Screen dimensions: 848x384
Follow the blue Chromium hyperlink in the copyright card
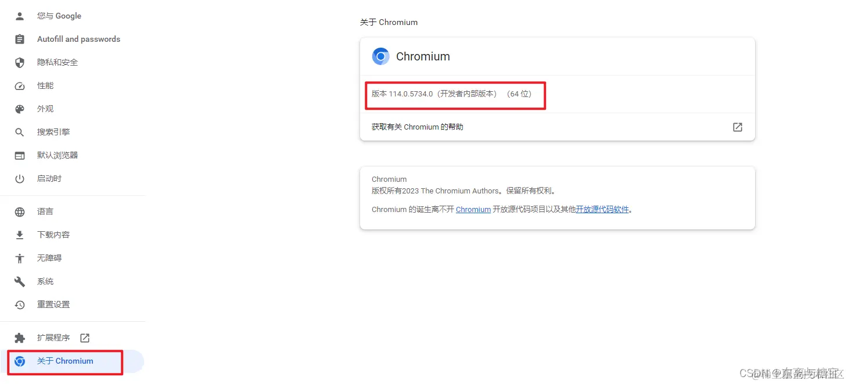(473, 210)
